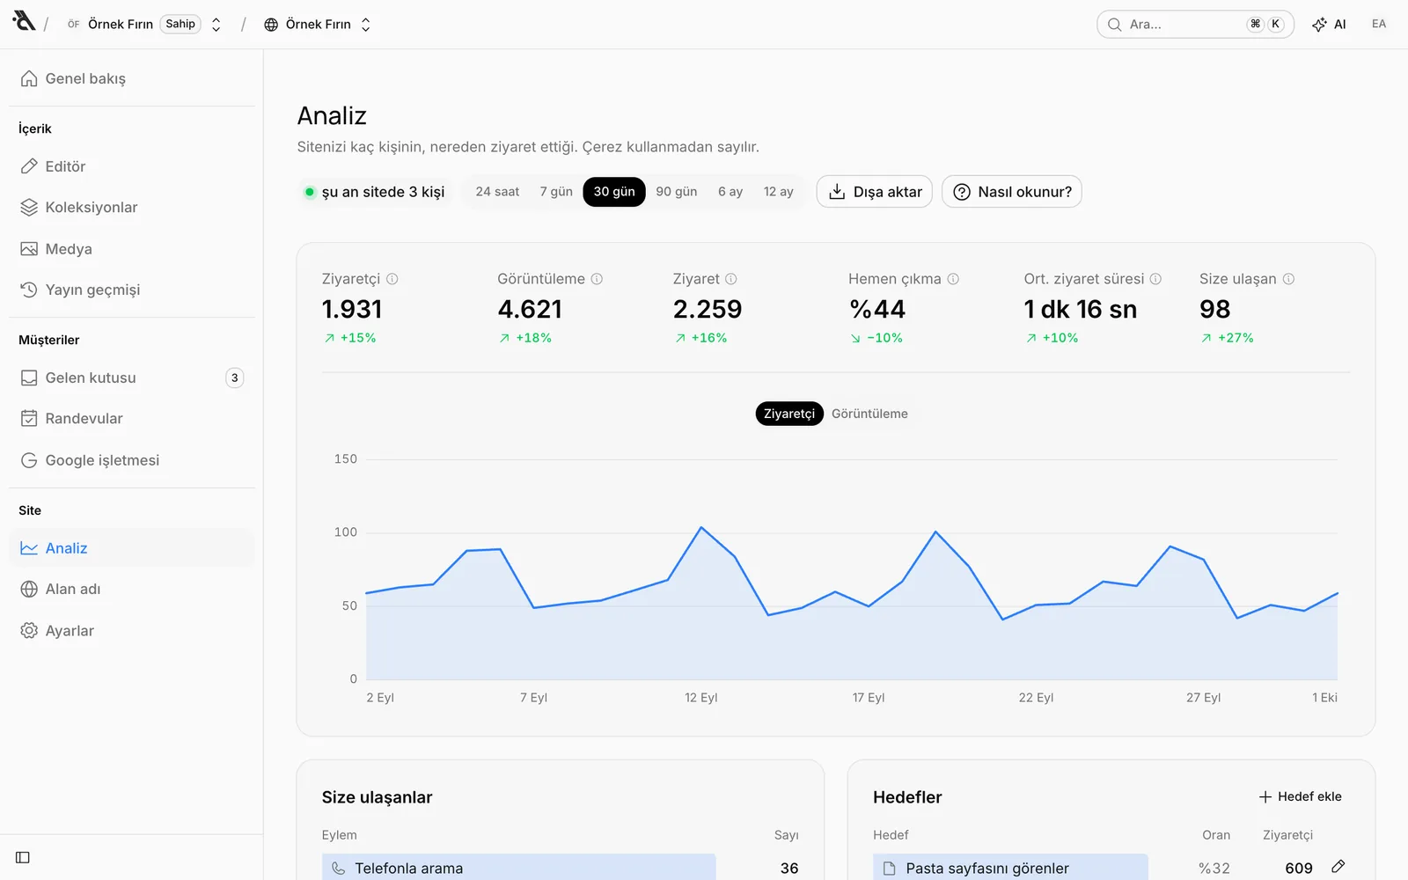Click info icon next to Size ulaşan
The width and height of the screenshot is (1408, 880).
click(x=1288, y=279)
